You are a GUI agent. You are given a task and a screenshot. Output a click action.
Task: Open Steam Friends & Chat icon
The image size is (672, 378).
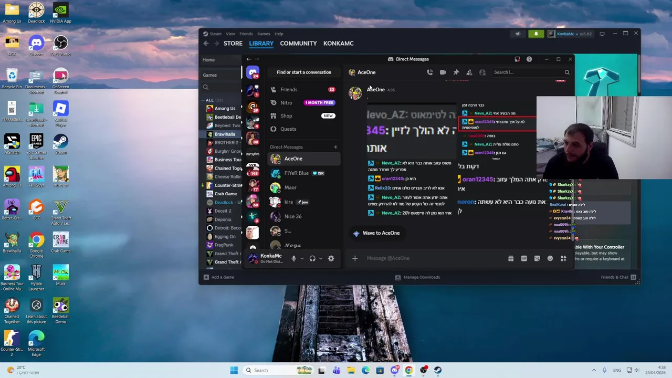click(634, 277)
